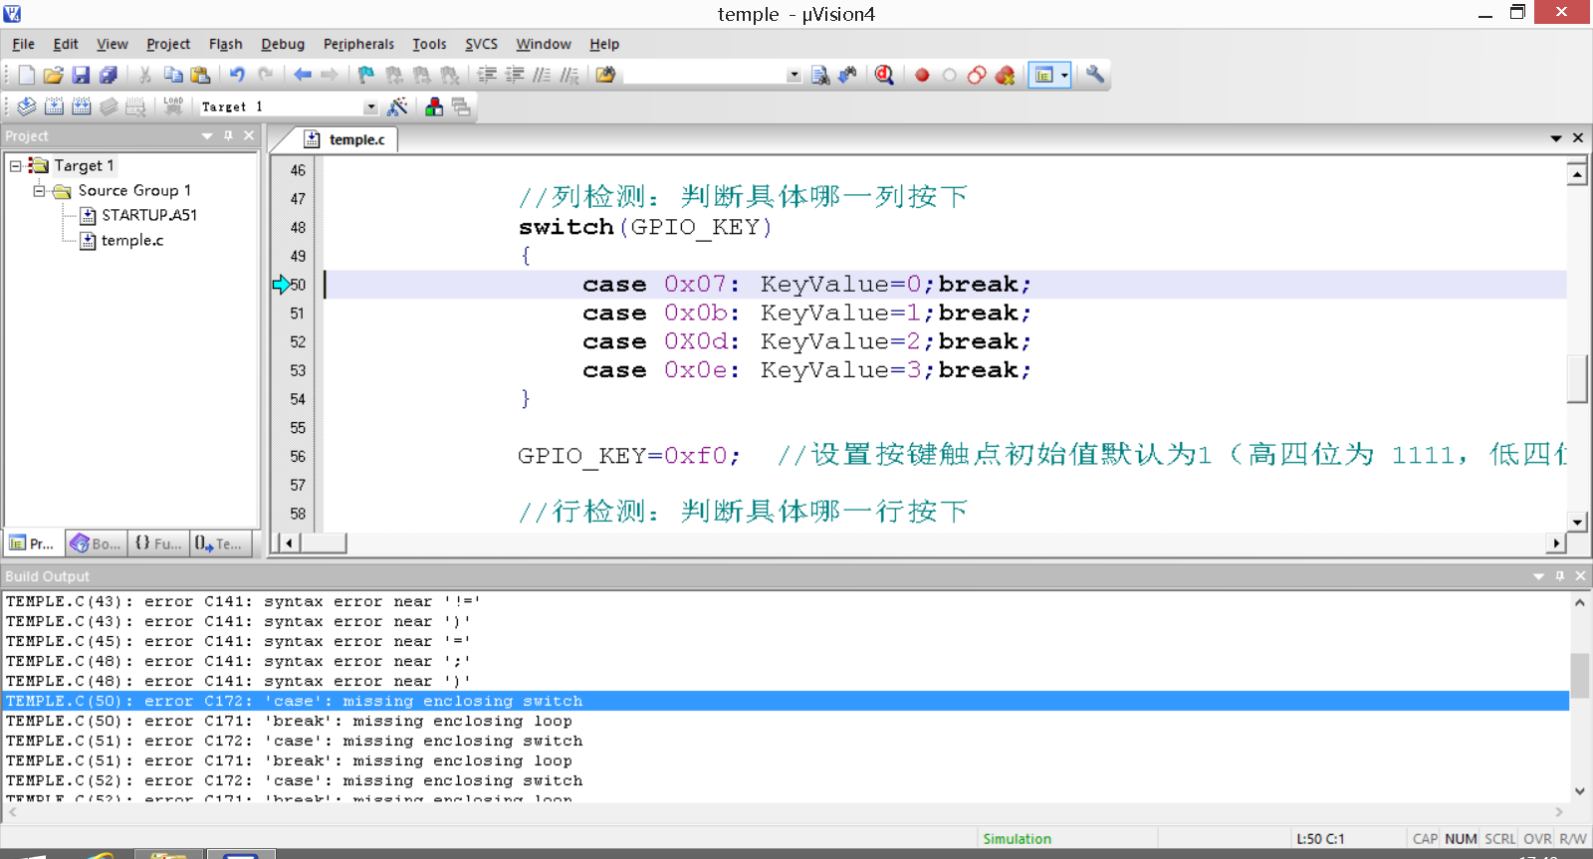This screenshot has height=859, width=1593.
Task: Open Configuration wrench icon
Action: point(1095,75)
